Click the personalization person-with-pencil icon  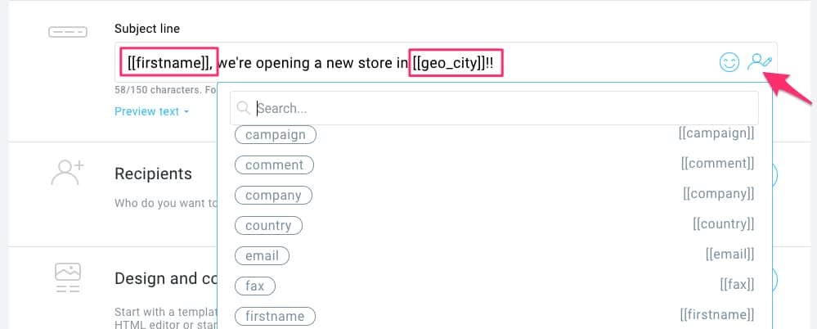[760, 62]
